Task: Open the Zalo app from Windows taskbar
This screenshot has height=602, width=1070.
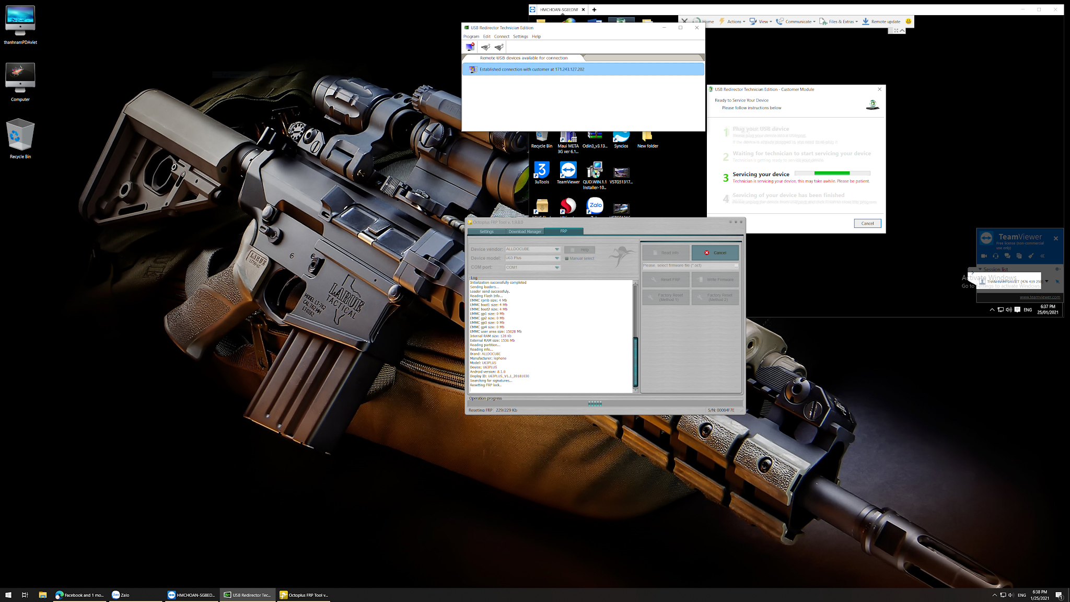Action: coord(121,595)
